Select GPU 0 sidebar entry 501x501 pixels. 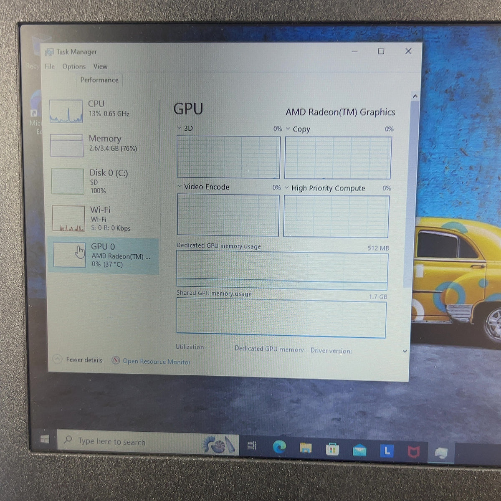[104, 256]
